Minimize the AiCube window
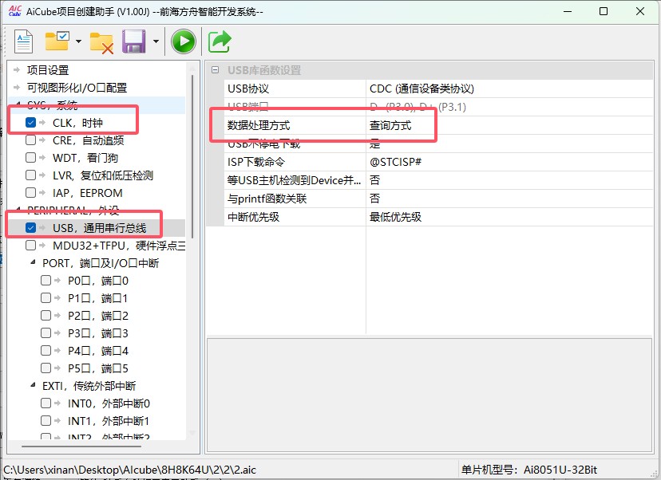The height and width of the screenshot is (480, 661). tap(568, 11)
